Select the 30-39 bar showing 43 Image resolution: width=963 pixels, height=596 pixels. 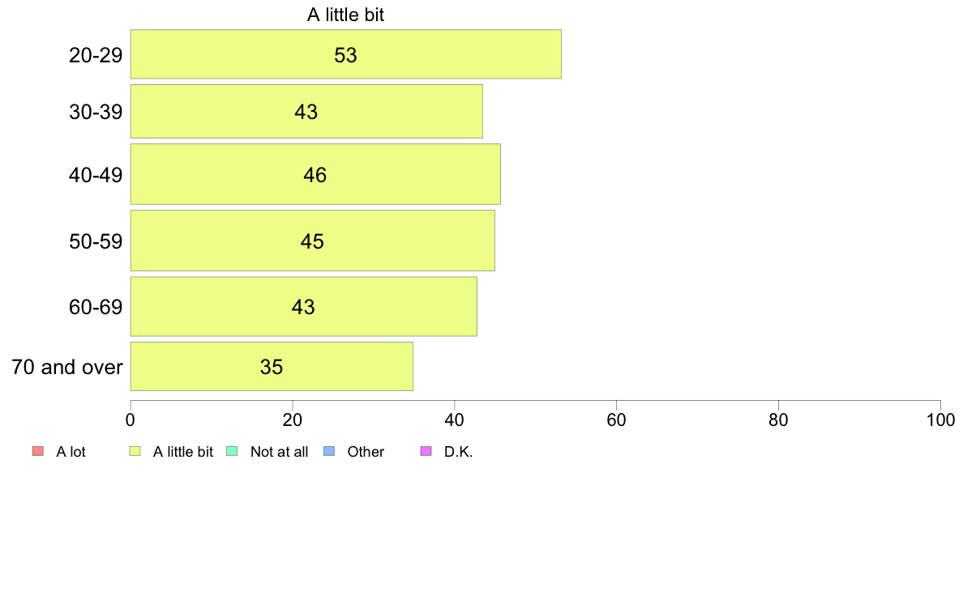[x=306, y=111]
